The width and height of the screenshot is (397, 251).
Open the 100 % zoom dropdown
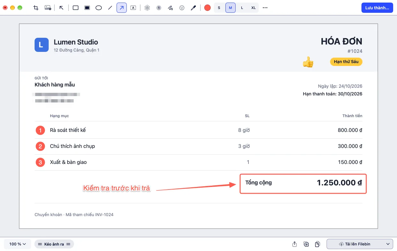[x=18, y=244]
